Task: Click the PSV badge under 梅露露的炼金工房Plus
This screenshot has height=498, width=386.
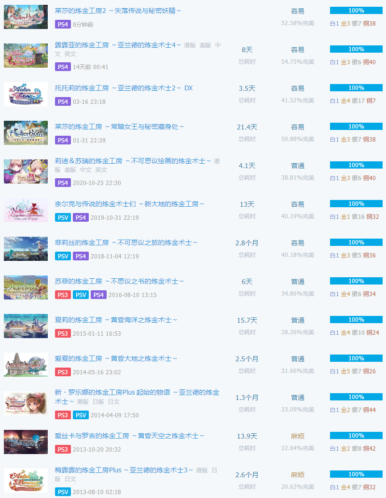Action: 63,492
